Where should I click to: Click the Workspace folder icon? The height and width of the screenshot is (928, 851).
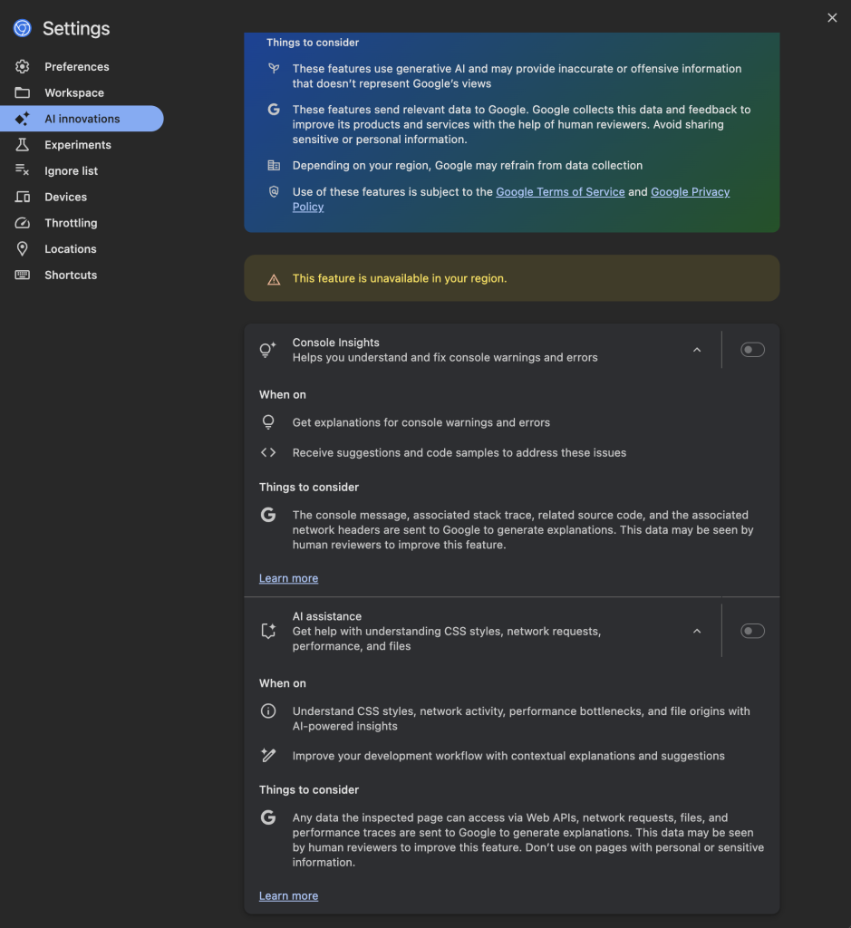coord(23,93)
